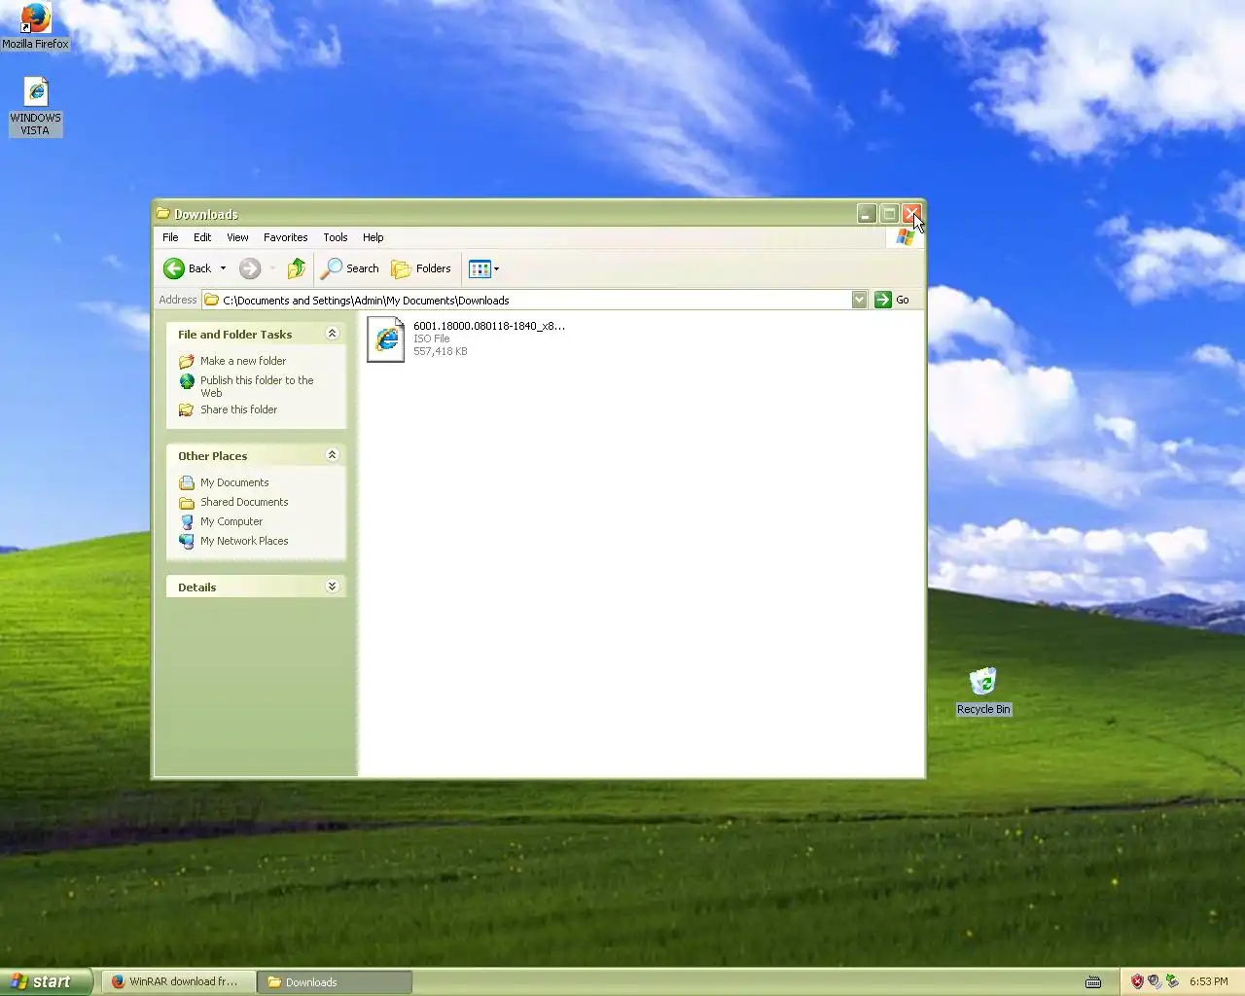1245x996 pixels.
Task: Click the Downloads title bar folder icon
Action: 163,214
